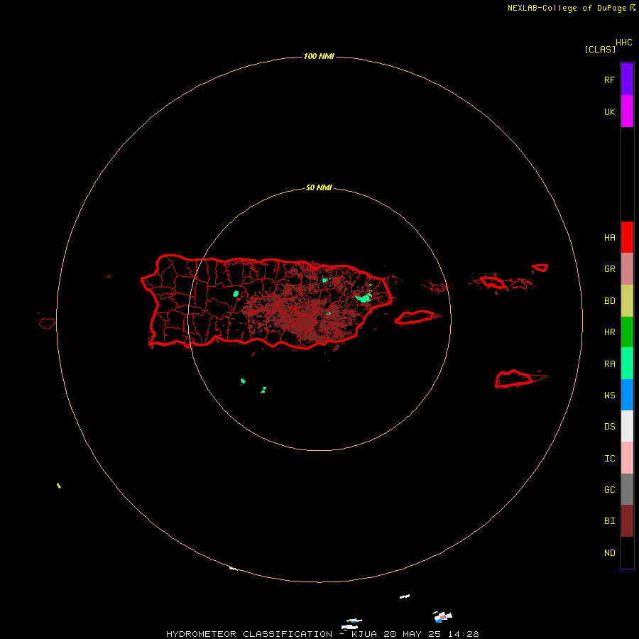Click the 50 NMI range ring label
639x639 pixels.
point(319,187)
